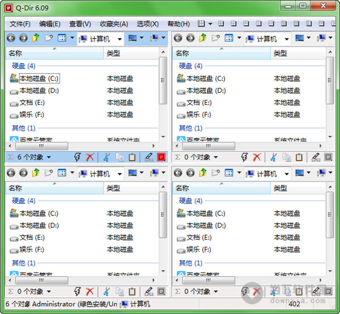Select 娱乐 (F:) in bottom-right pane
This screenshot has width=340, height=314.
pyautogui.click(x=199, y=249)
